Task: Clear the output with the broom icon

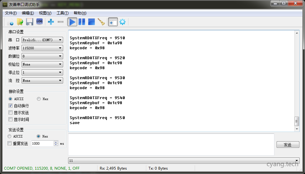Action: [101, 22]
